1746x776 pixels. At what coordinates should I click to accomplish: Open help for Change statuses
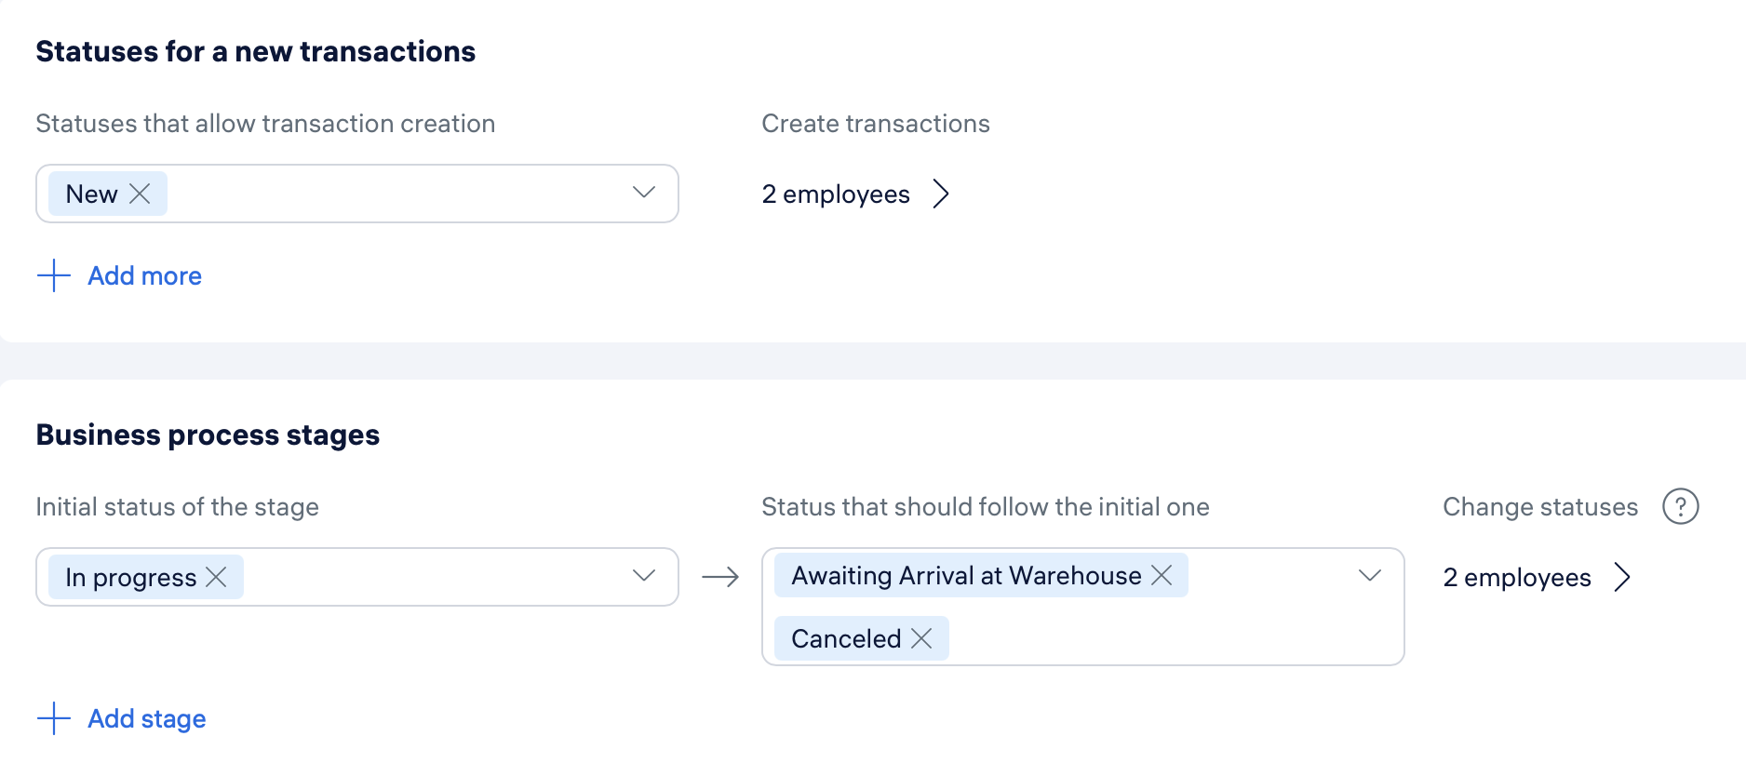pos(1681,507)
